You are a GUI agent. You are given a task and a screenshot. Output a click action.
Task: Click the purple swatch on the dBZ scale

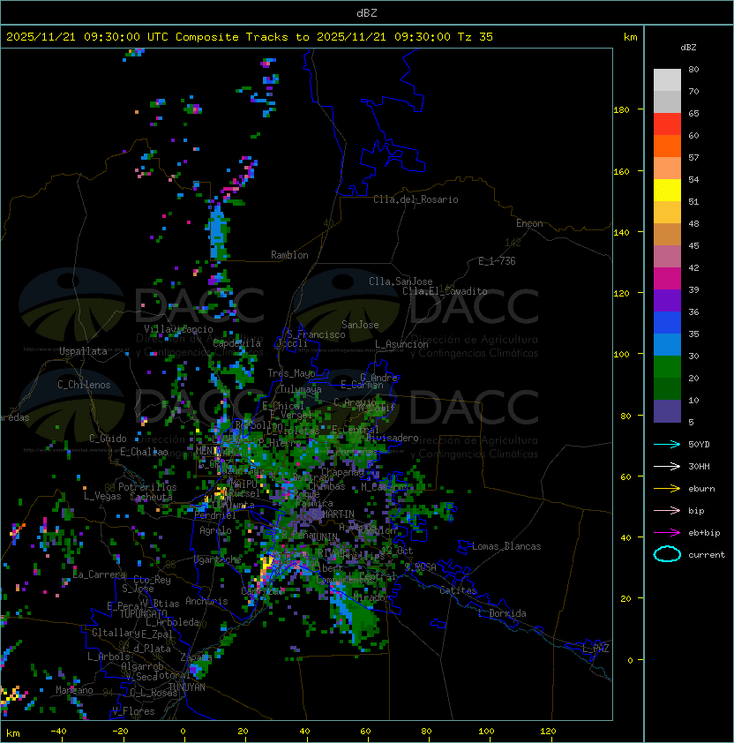pos(667,300)
